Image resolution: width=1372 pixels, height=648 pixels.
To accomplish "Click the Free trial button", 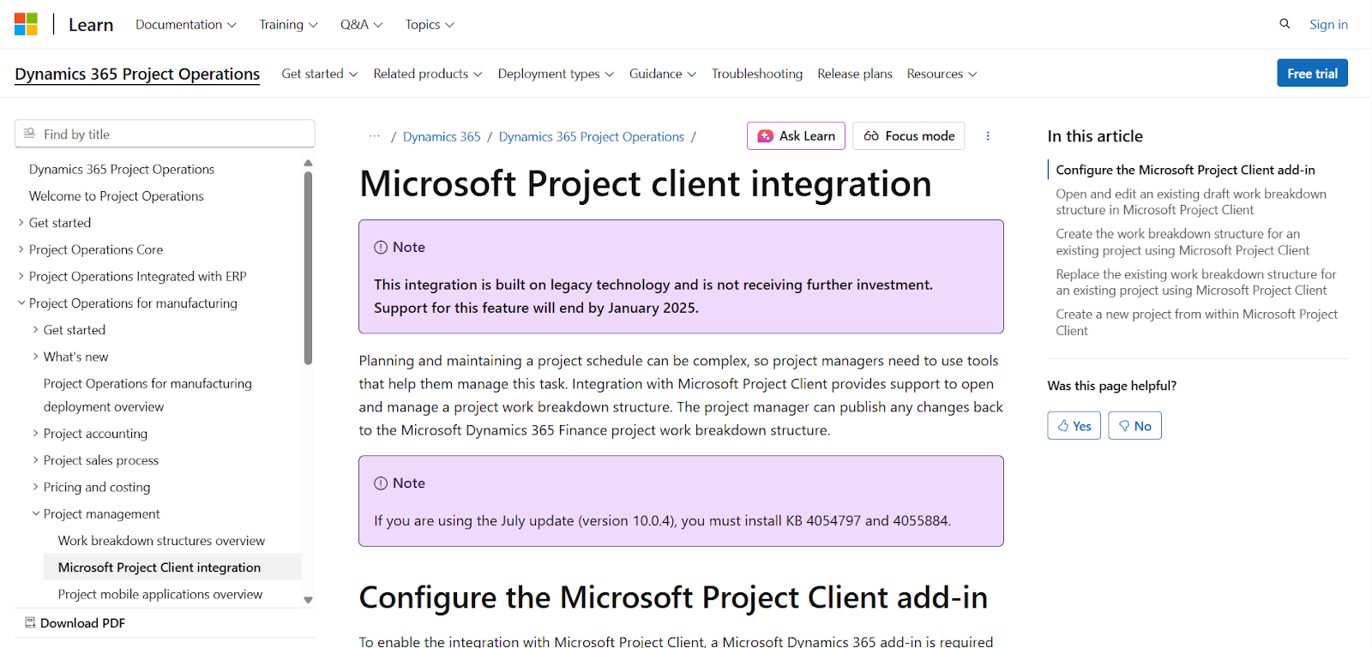I will 1312,74.
